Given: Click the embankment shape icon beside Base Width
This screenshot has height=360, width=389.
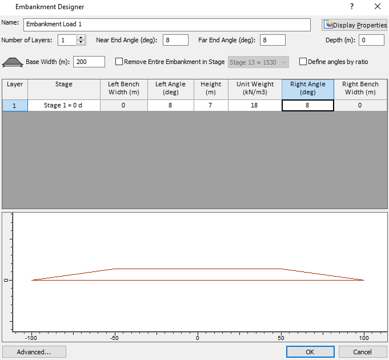Looking at the screenshot, I should (x=13, y=62).
